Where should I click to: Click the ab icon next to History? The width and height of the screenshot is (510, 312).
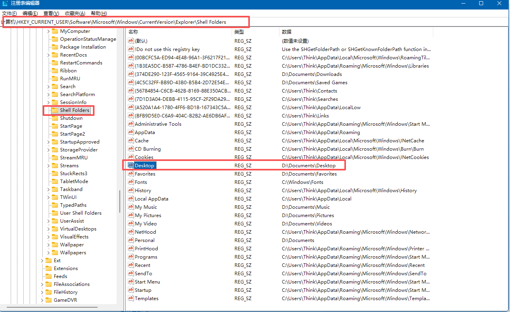click(x=131, y=190)
